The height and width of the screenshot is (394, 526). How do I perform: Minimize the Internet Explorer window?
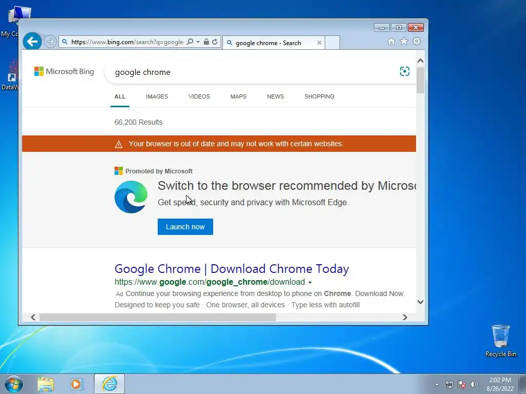[x=382, y=28]
